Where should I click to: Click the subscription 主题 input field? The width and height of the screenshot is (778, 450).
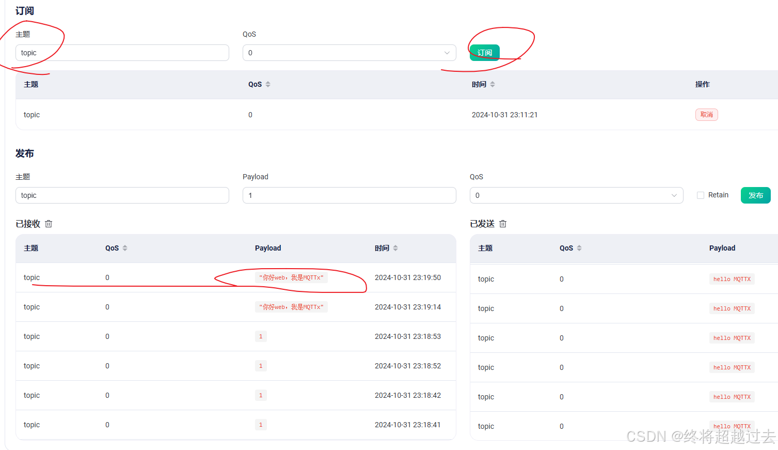point(122,53)
